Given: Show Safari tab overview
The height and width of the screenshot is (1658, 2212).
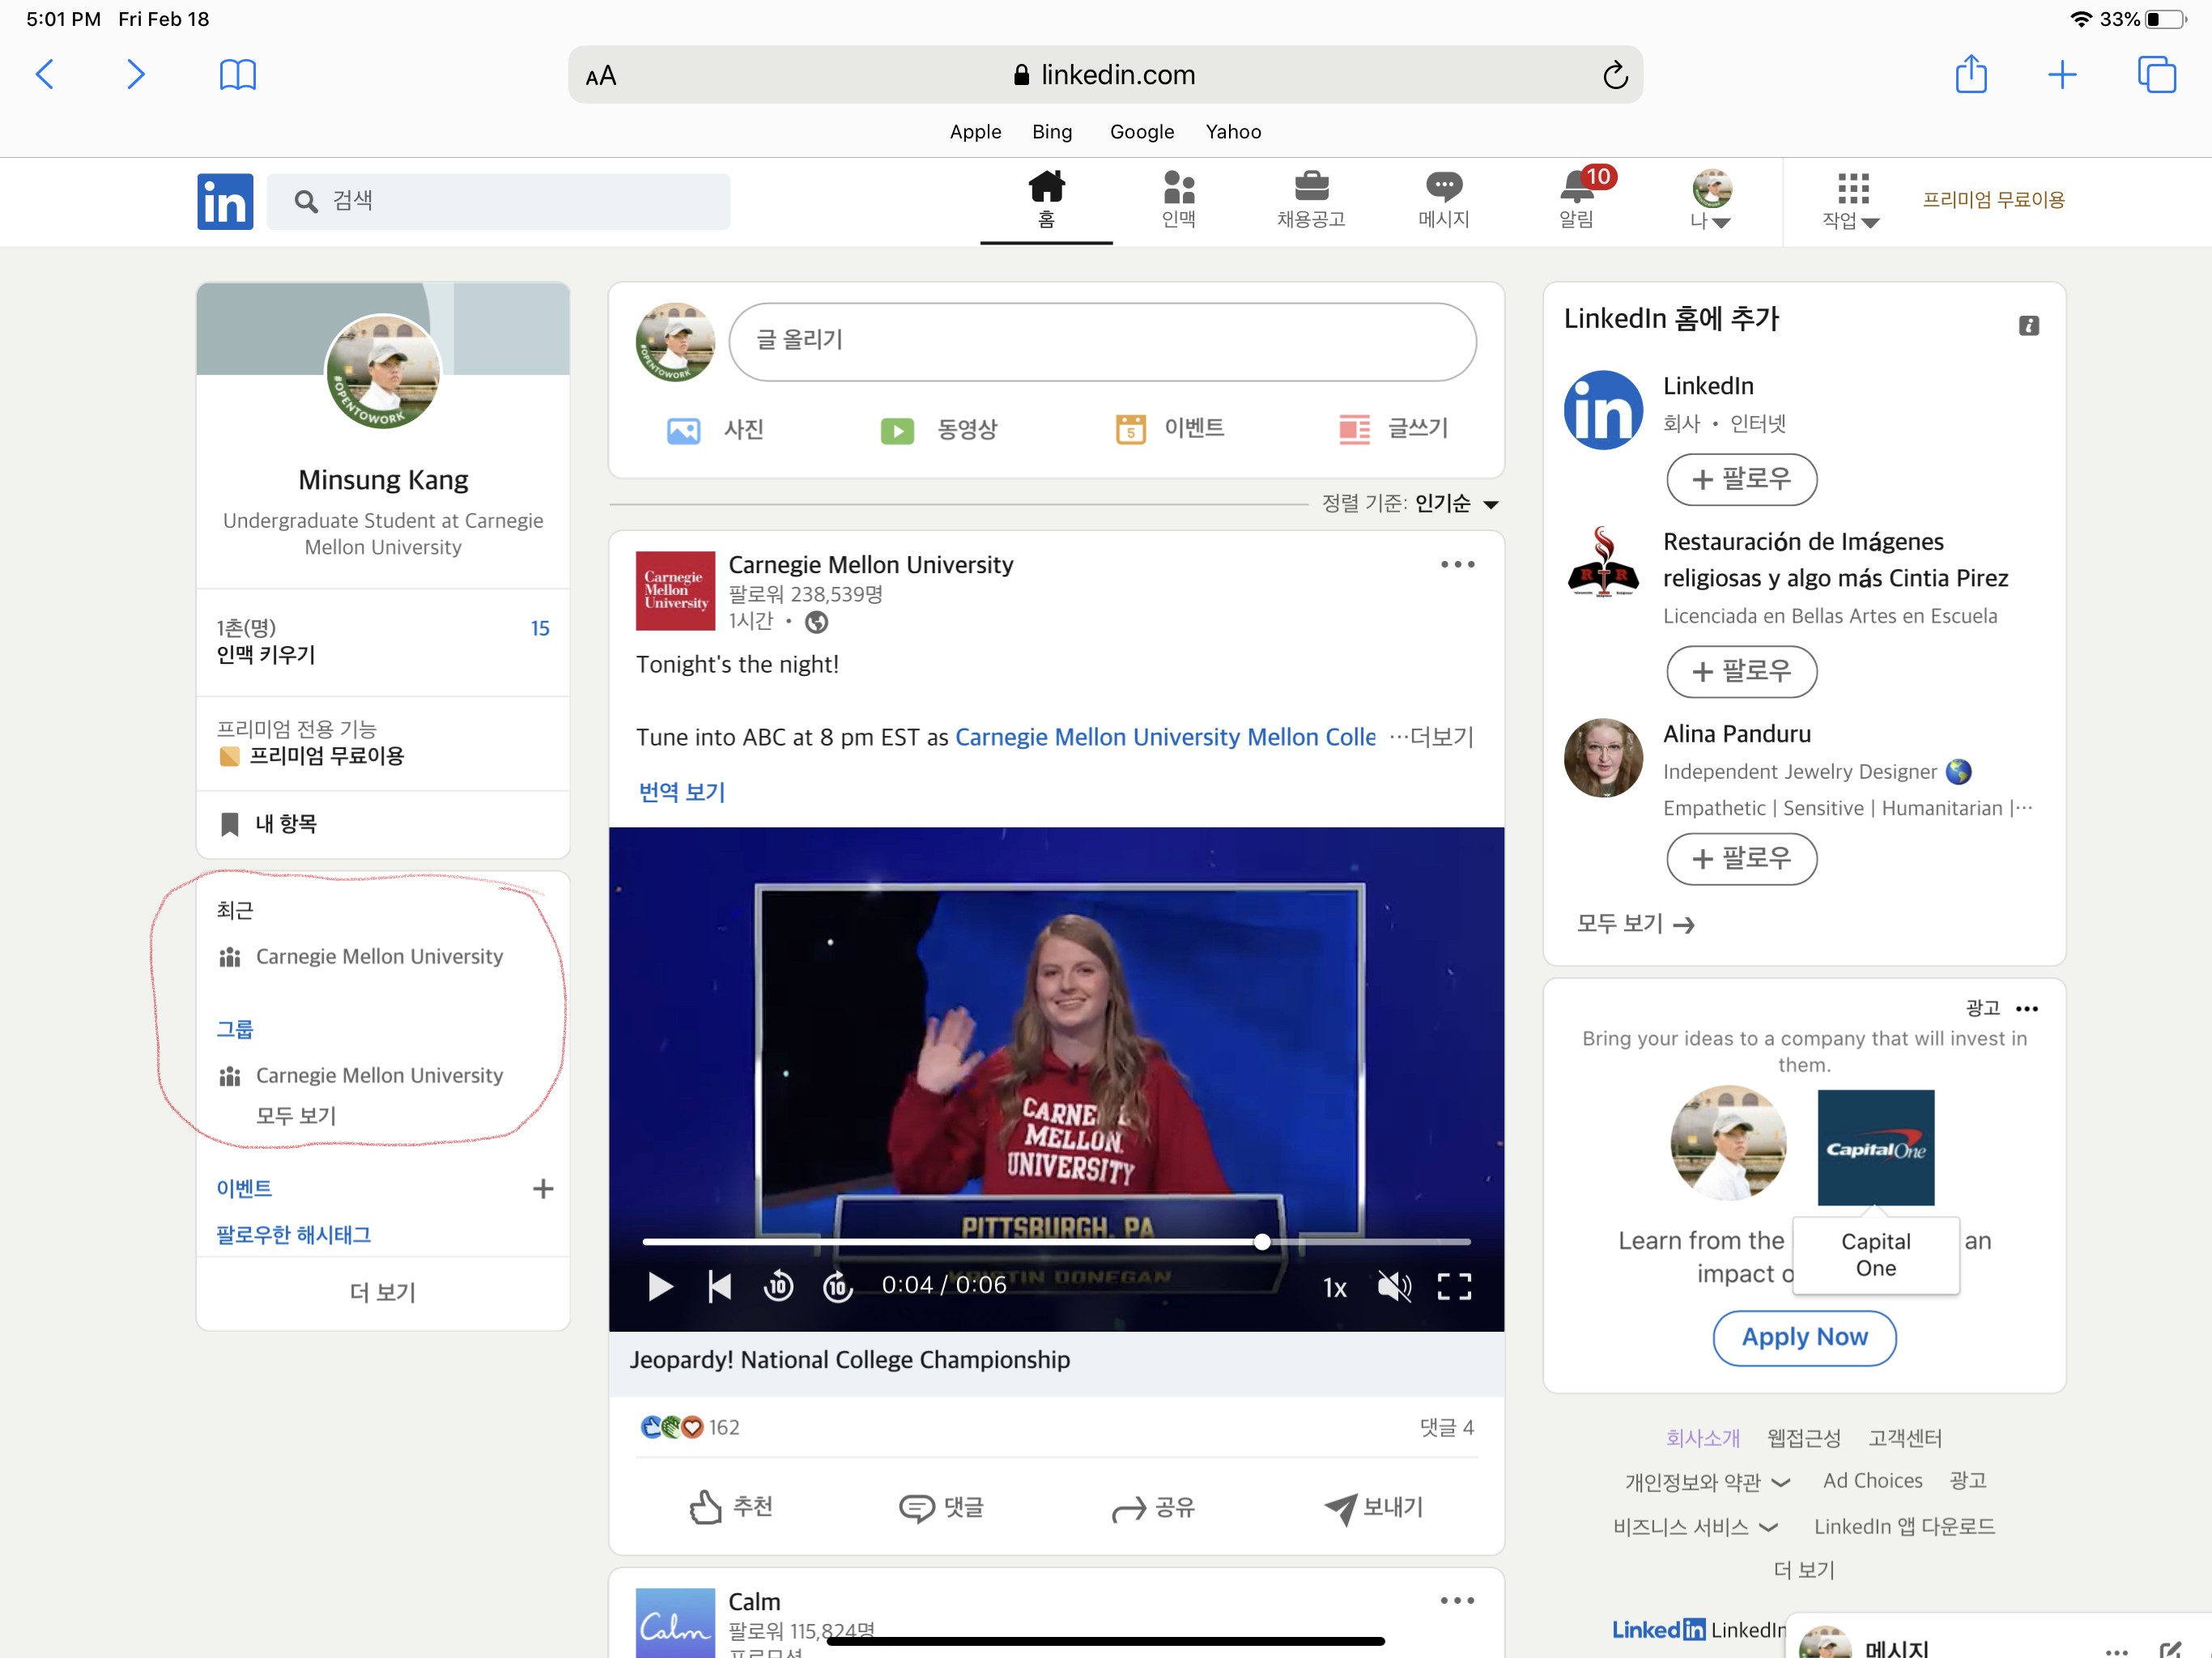Looking at the screenshot, I should 2156,74.
